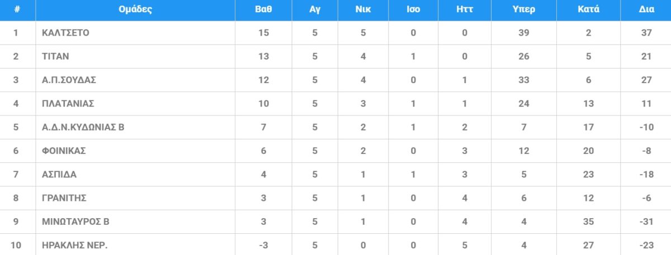The image size is (671, 255).
Task: Select ΜΙΝΩΤΑΥΡΟΣ Β team name
Action: (75, 221)
